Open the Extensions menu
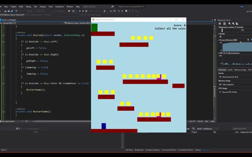Image resolution: width=252 pixels, height=157 pixels. coord(58,7)
